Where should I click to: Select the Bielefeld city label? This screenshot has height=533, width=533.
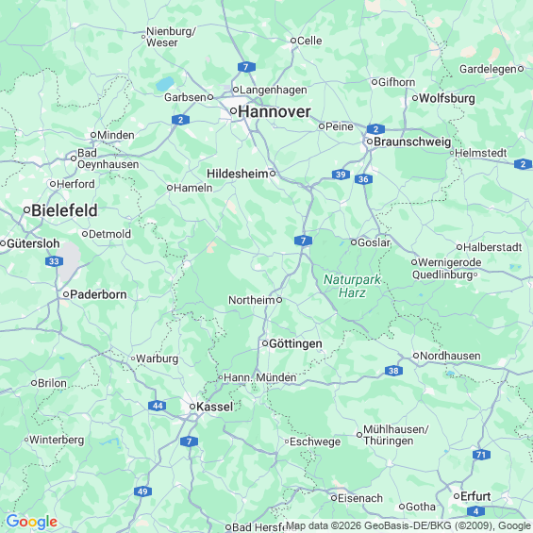click(x=64, y=210)
